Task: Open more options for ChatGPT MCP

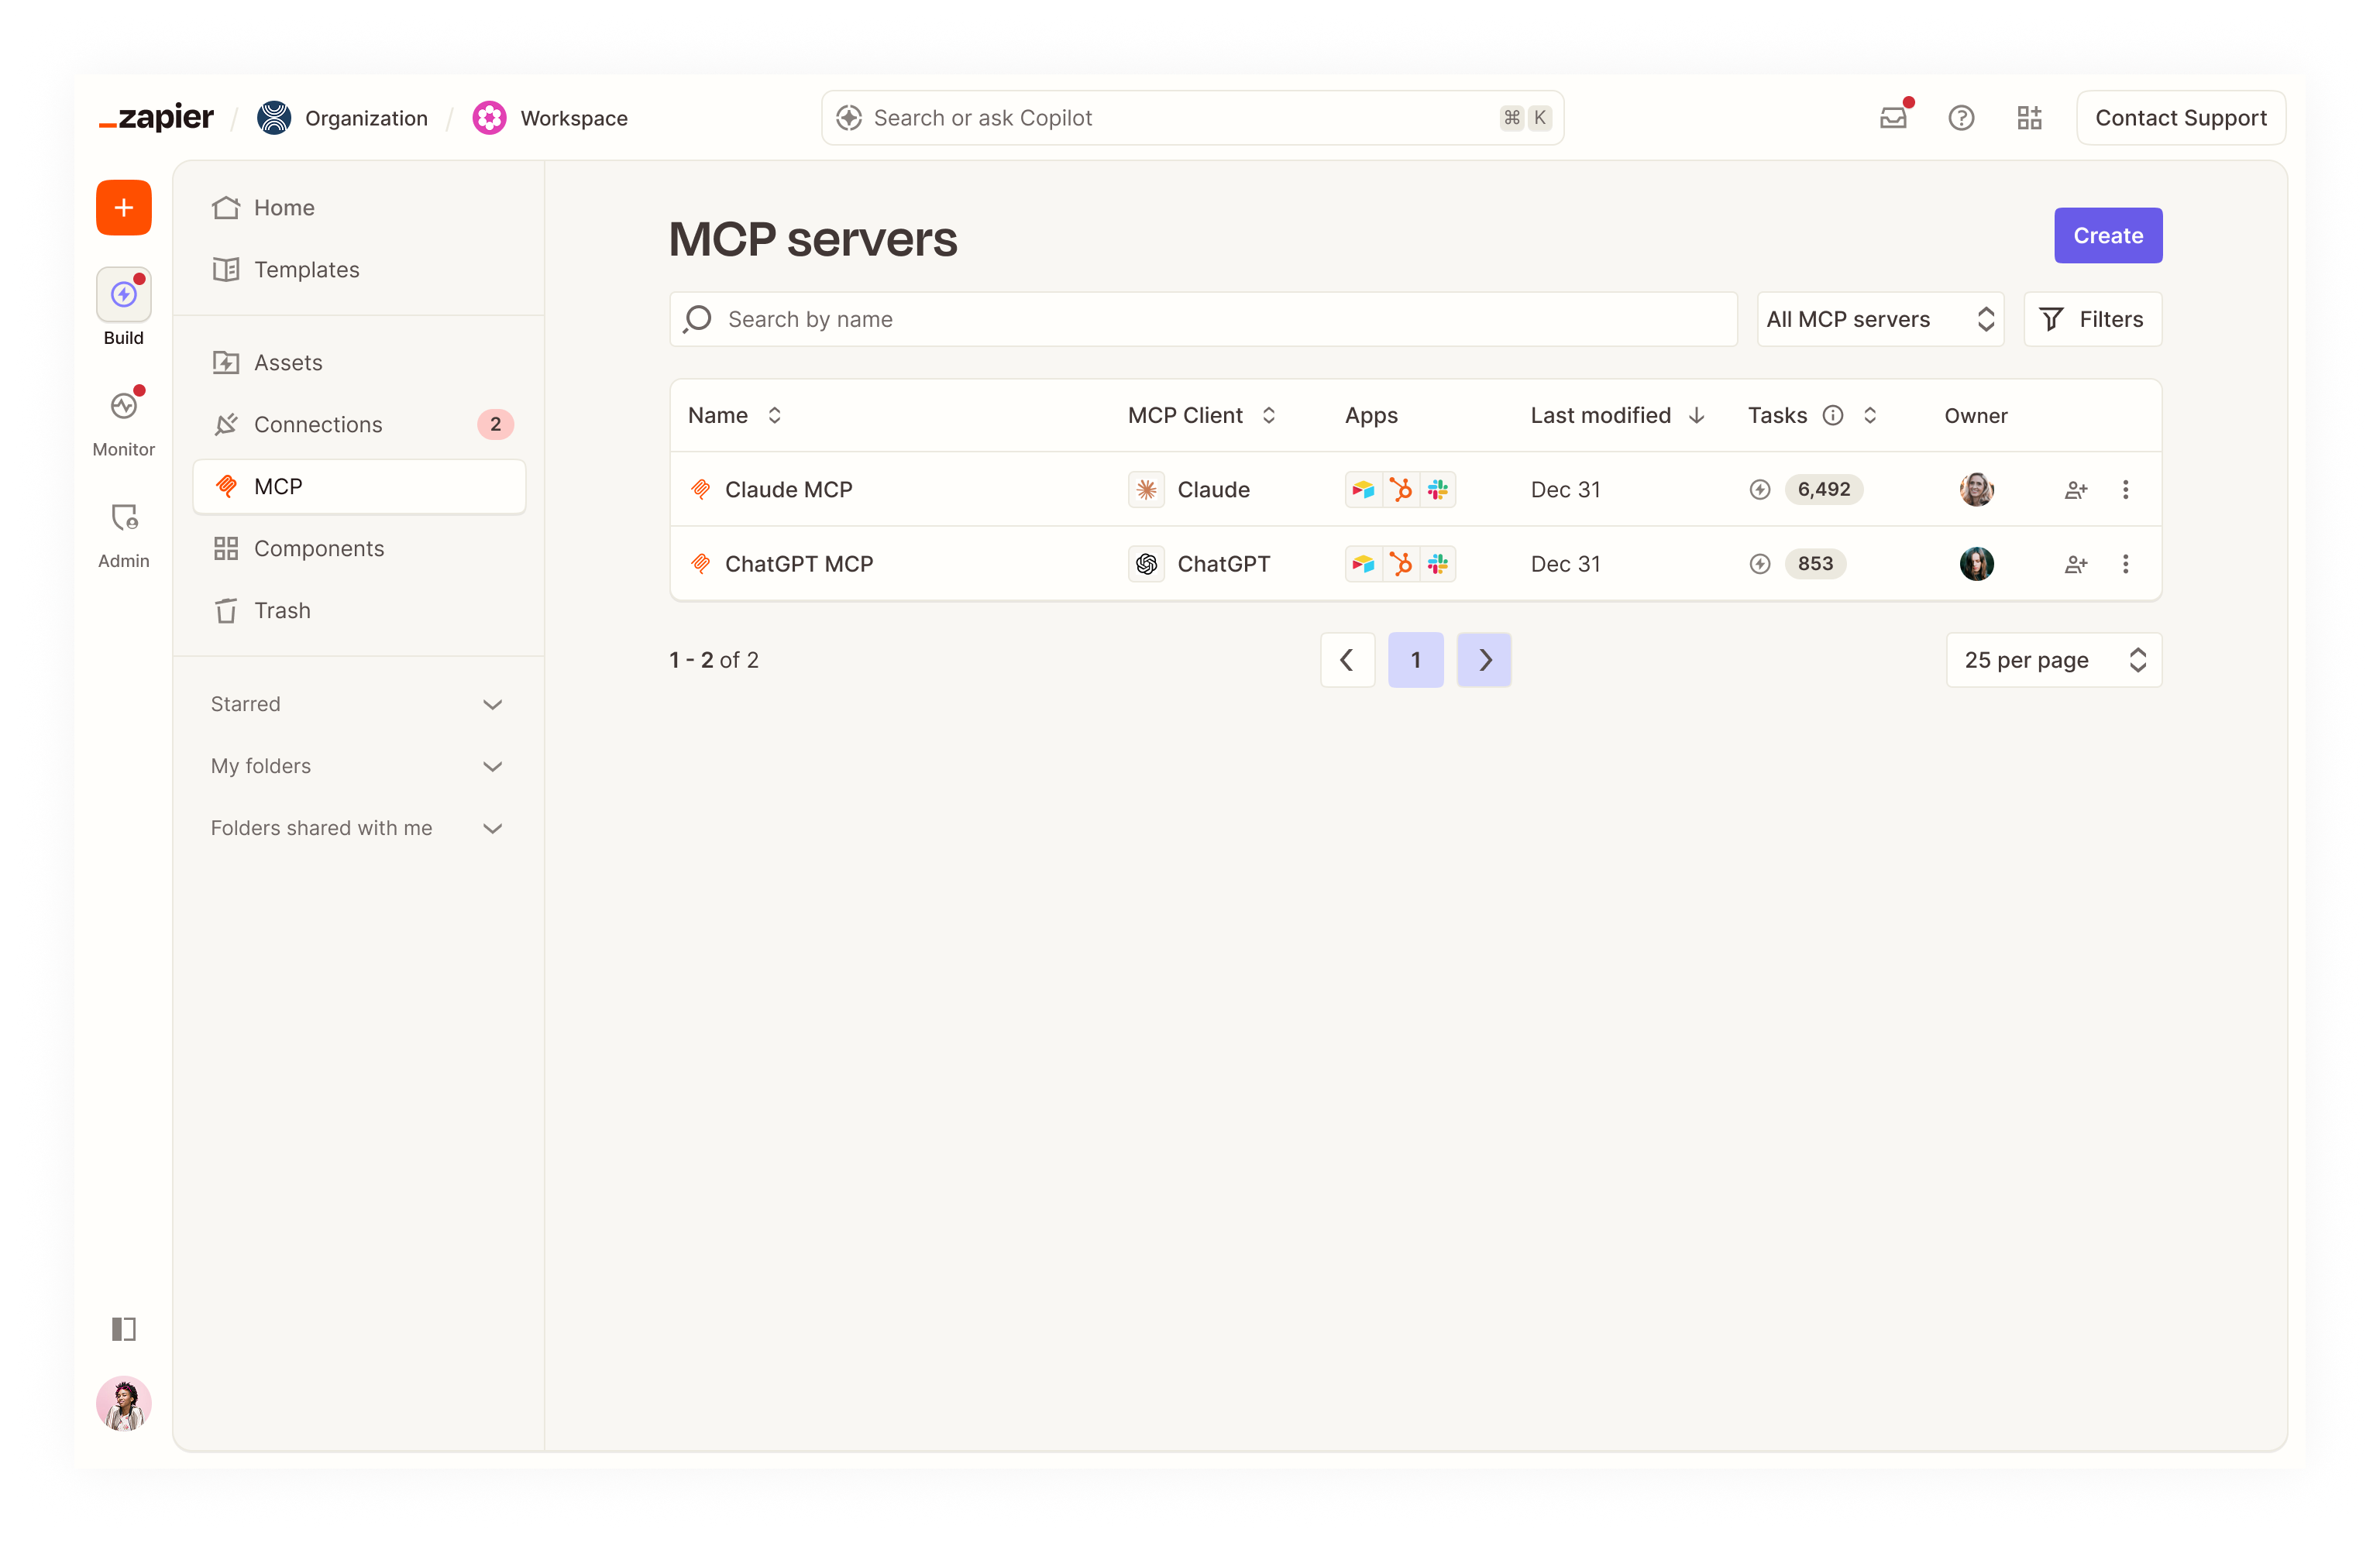Action: point(2126,564)
